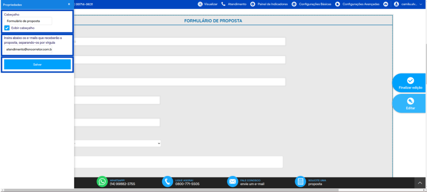The width and height of the screenshot is (427, 192).
Task: Close the Propriedades panel
Action: (69, 4)
